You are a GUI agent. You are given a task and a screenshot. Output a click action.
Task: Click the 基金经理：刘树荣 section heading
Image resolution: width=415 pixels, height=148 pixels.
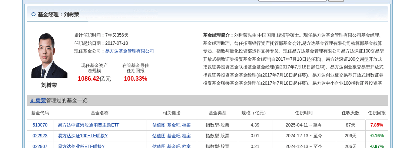click(x=59, y=14)
